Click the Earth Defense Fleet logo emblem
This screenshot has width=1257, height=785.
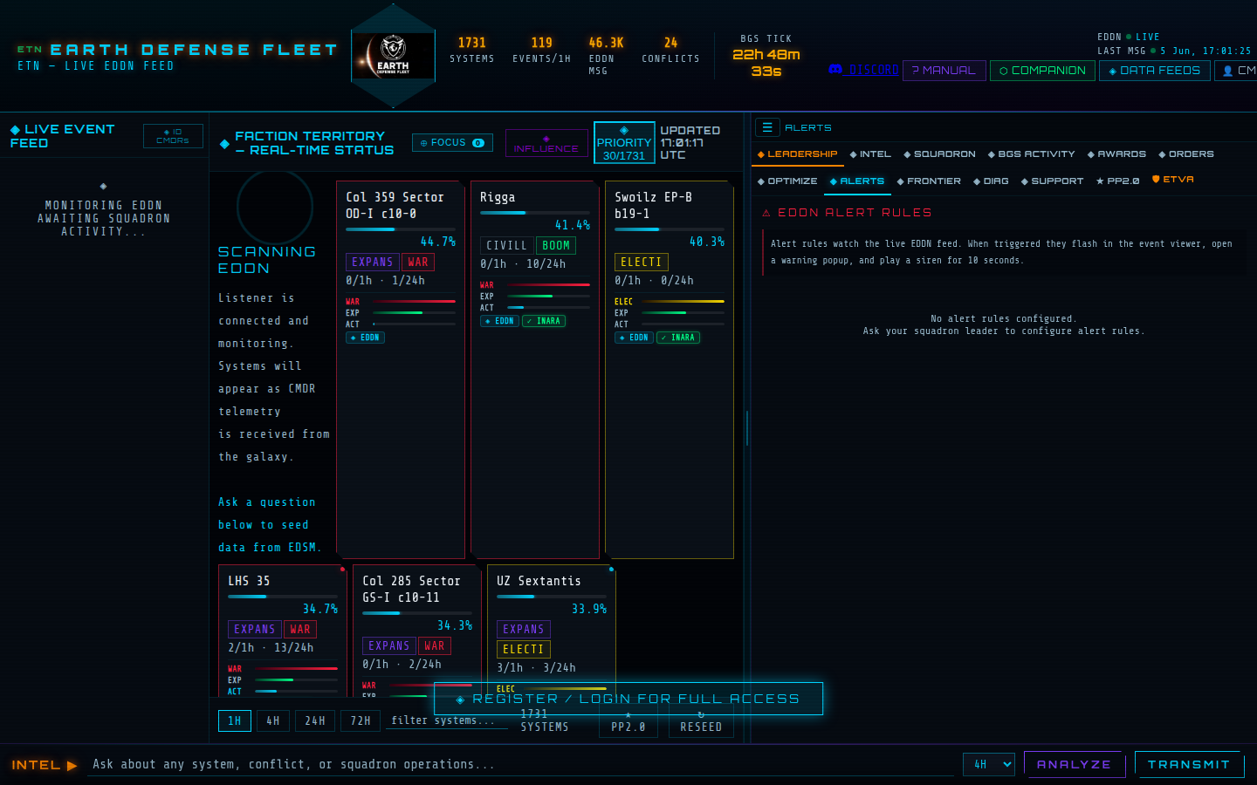[x=393, y=56]
